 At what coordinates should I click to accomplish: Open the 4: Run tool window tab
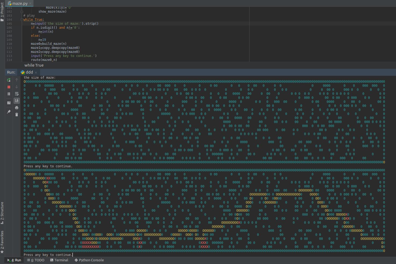(x=14, y=260)
